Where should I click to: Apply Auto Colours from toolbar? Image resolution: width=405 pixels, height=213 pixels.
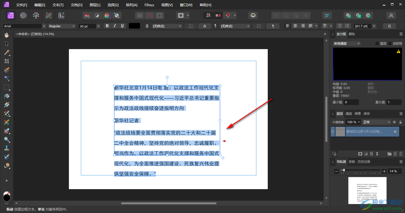pos(107,15)
